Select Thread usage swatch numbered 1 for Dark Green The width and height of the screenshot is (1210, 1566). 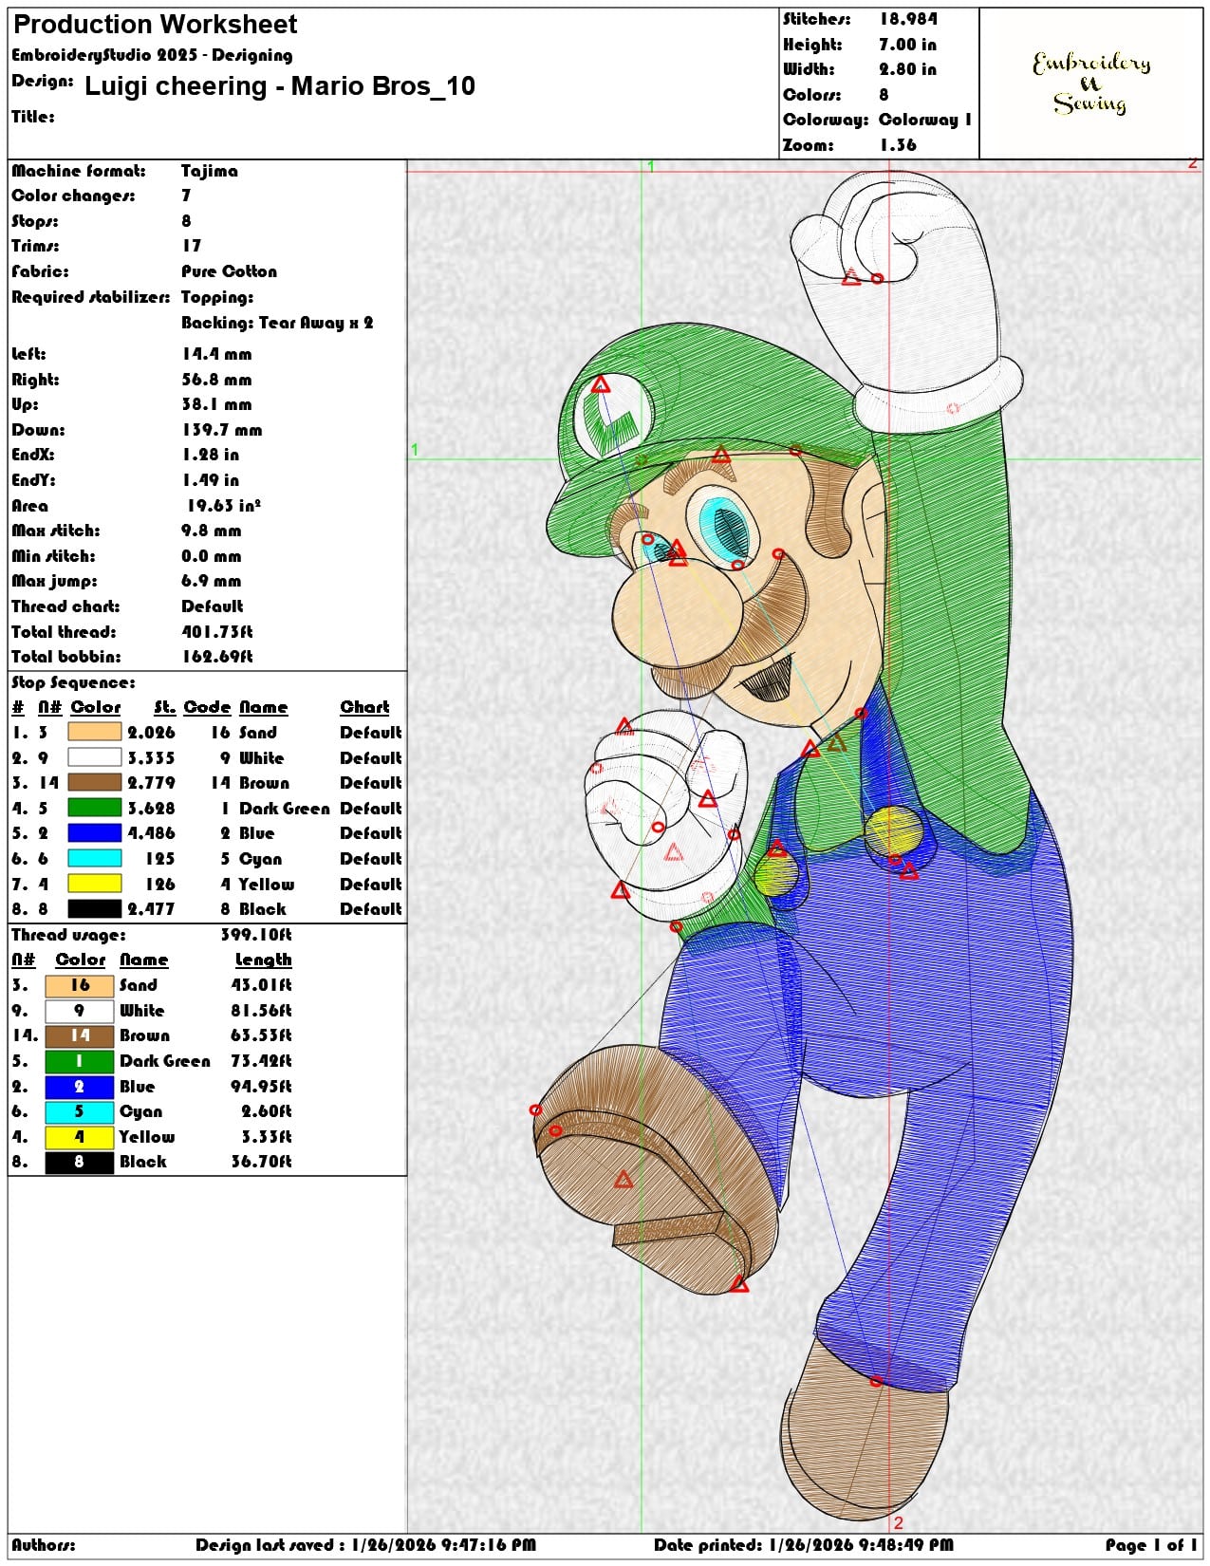click(80, 1061)
